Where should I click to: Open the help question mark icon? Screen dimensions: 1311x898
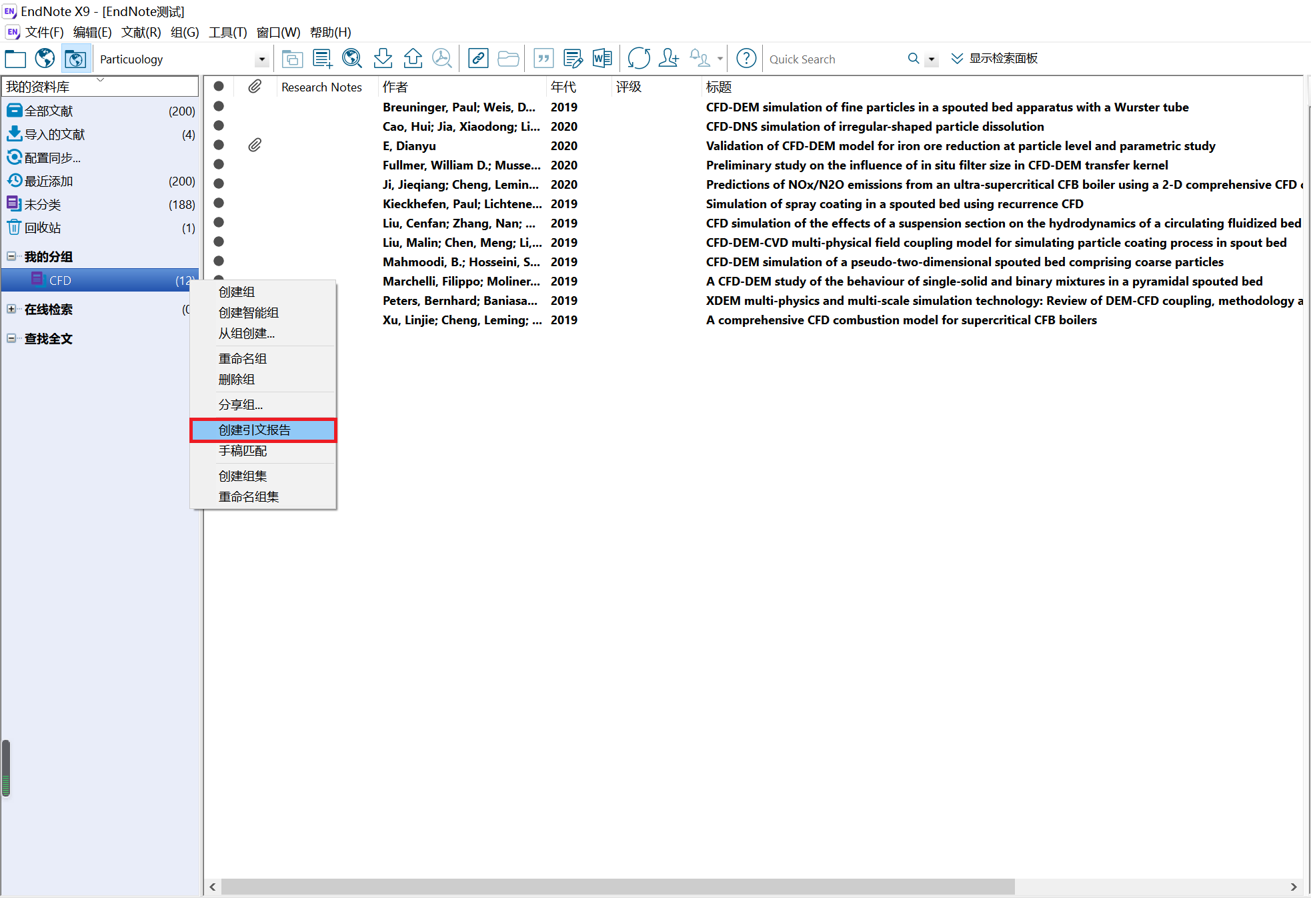pos(746,59)
